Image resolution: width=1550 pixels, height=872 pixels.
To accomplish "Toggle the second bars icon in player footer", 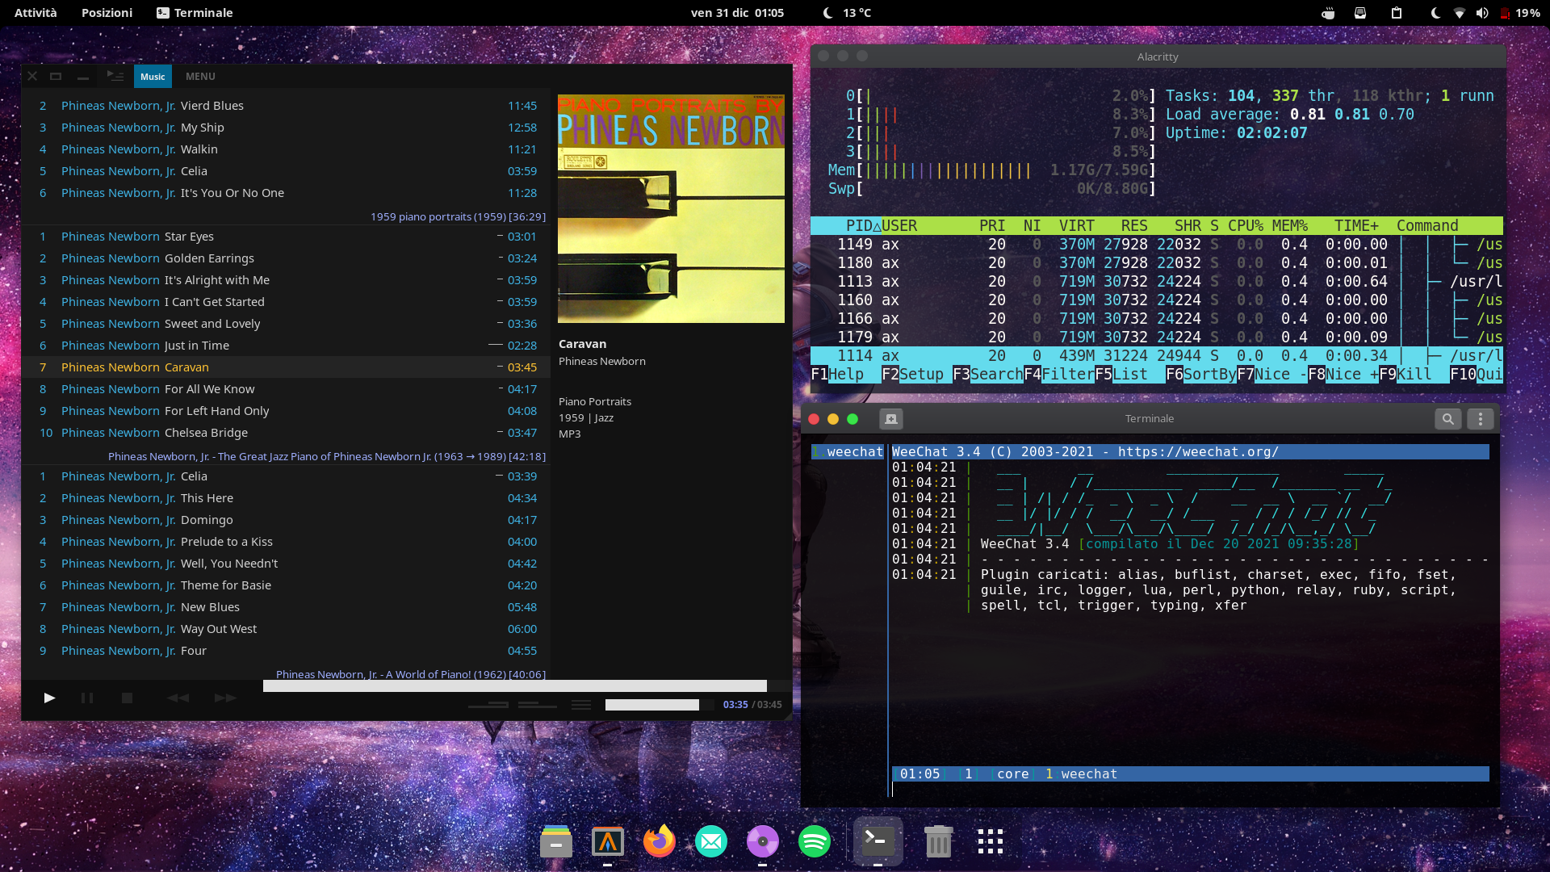I will coord(538,705).
